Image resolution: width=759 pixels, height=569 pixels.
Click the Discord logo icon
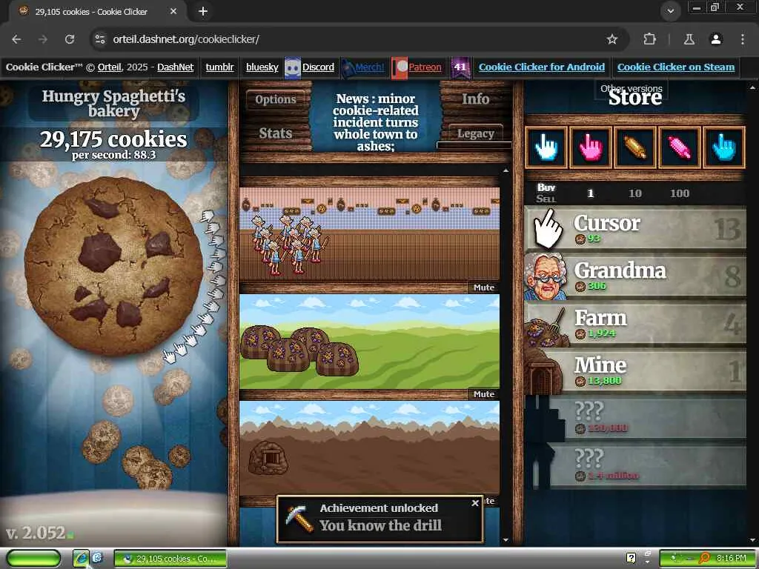click(x=292, y=67)
